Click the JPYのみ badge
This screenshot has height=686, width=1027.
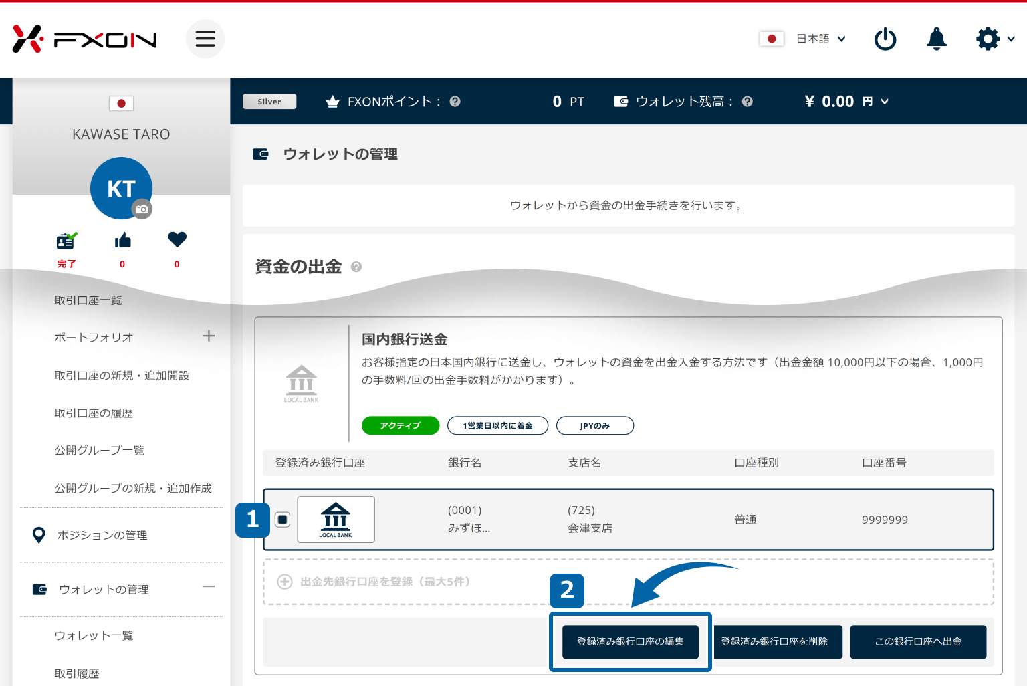click(x=595, y=425)
